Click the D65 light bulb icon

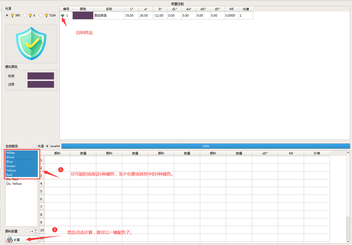pyautogui.click(x=12, y=16)
